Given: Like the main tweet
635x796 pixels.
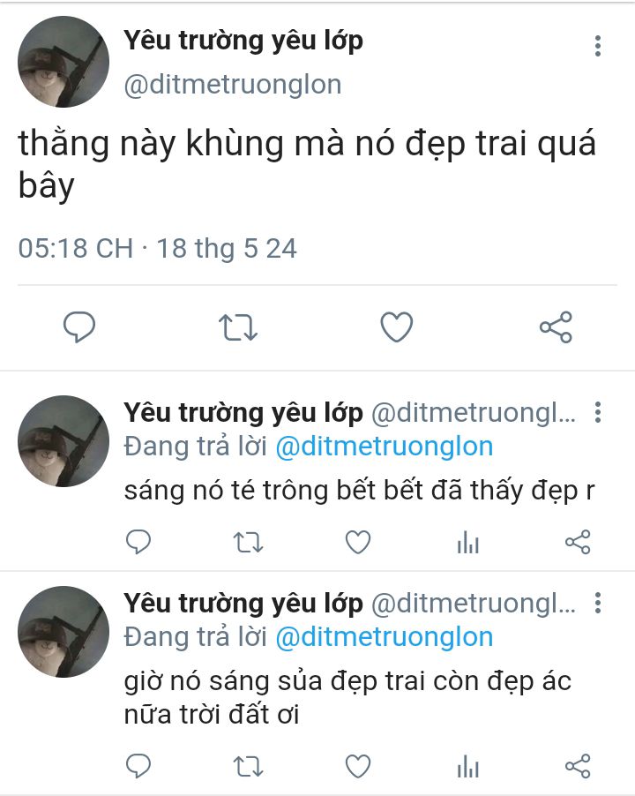Looking at the screenshot, I should tap(397, 327).
